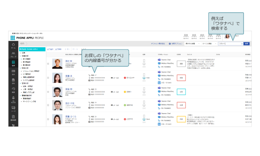
Task: Tick checkbox for the 内線 27 row
Action: (48, 78)
